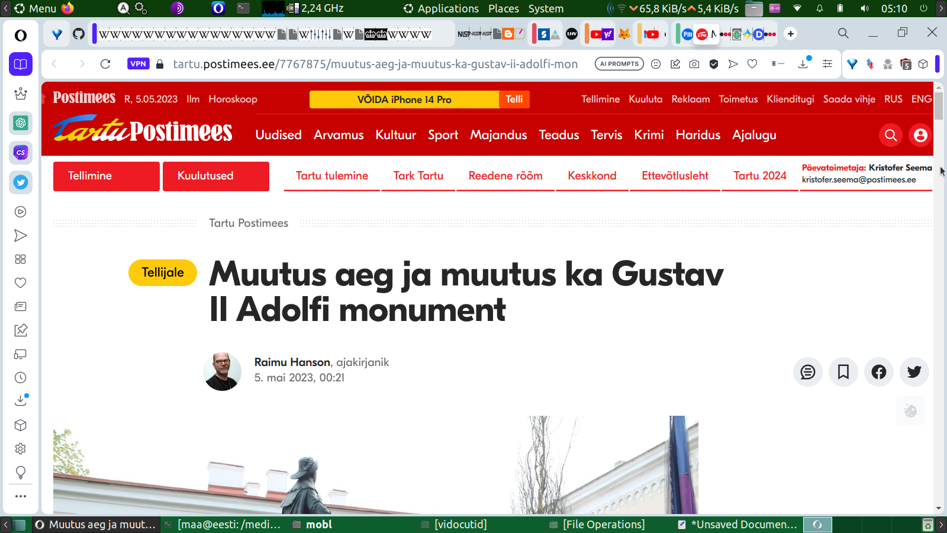This screenshot has height=533, width=947.
Task: Open the Majandus section
Action: [x=498, y=135]
